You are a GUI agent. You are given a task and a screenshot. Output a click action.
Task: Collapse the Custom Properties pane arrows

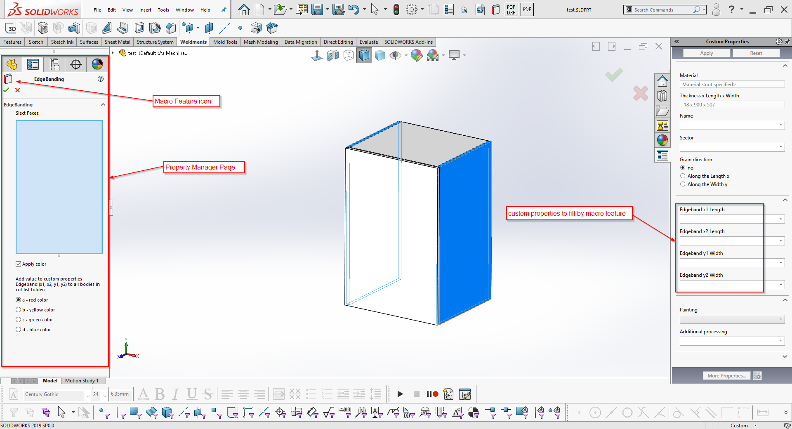tap(677, 42)
